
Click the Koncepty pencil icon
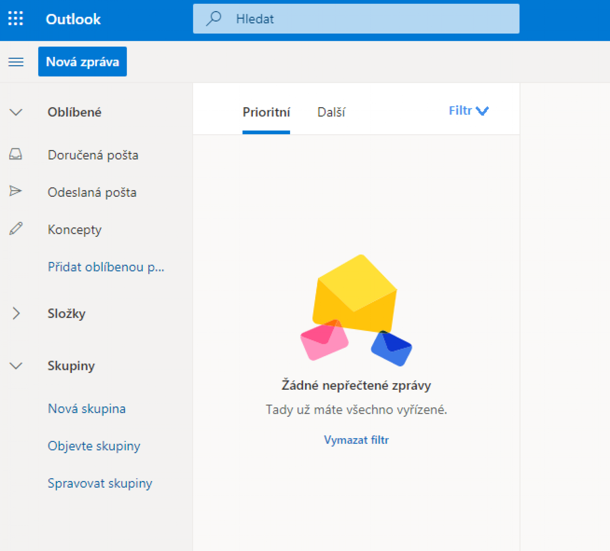(16, 228)
